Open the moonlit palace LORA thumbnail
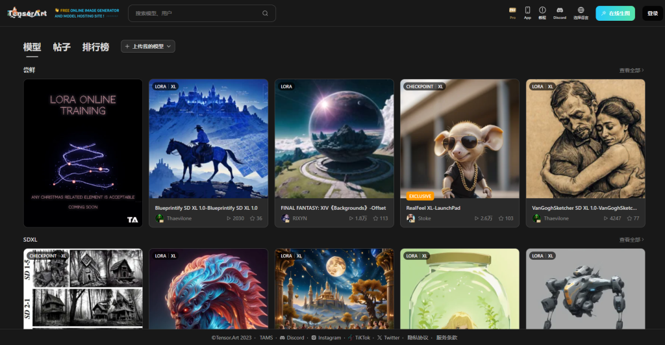Image resolution: width=665 pixels, height=345 pixels. 334,289
